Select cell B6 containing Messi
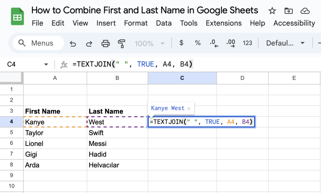Image resolution: width=321 pixels, height=193 pixels. [x=117, y=143]
